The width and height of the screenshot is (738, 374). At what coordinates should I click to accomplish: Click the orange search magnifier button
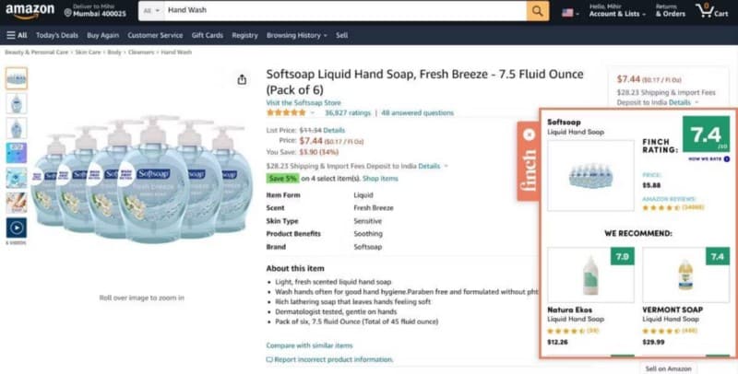click(538, 11)
